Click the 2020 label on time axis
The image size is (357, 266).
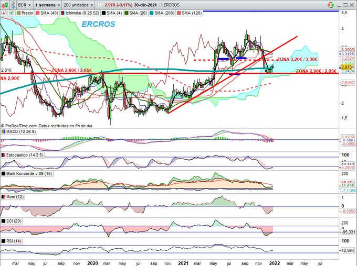(x=92, y=263)
